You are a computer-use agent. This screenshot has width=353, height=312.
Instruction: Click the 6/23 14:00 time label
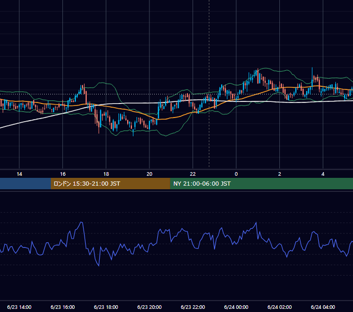coord(19,307)
